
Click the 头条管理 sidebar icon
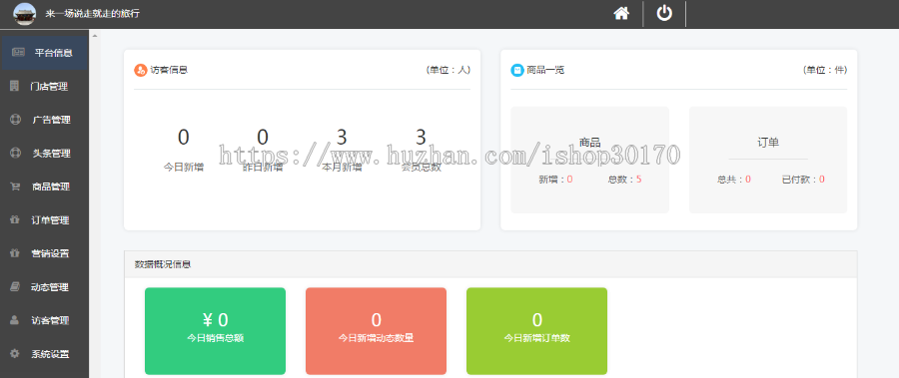15,153
